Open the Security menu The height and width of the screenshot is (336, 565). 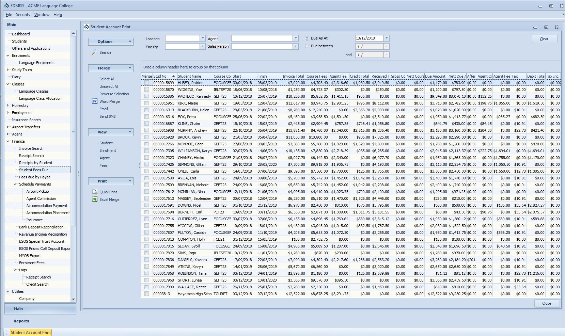tap(23, 15)
